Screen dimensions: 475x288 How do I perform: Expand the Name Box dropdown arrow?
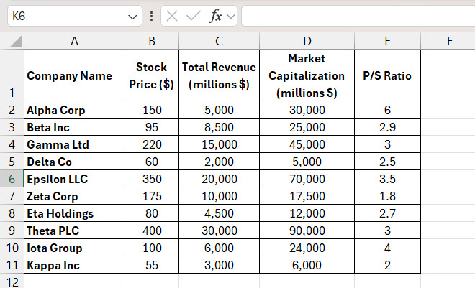pyautogui.click(x=132, y=17)
